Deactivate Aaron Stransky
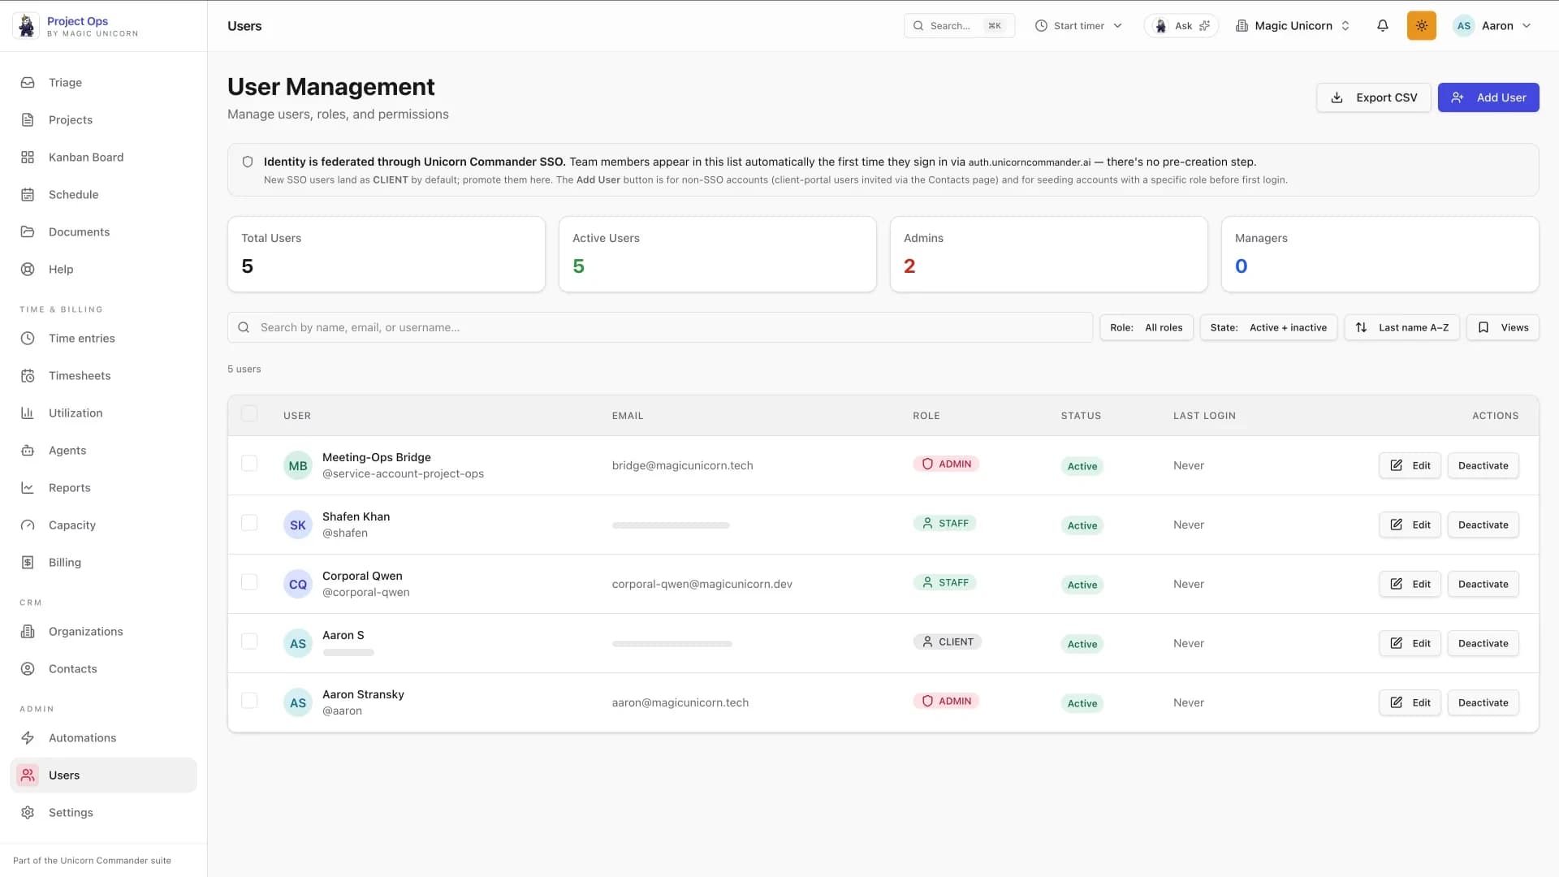The height and width of the screenshot is (877, 1559). 1483,703
